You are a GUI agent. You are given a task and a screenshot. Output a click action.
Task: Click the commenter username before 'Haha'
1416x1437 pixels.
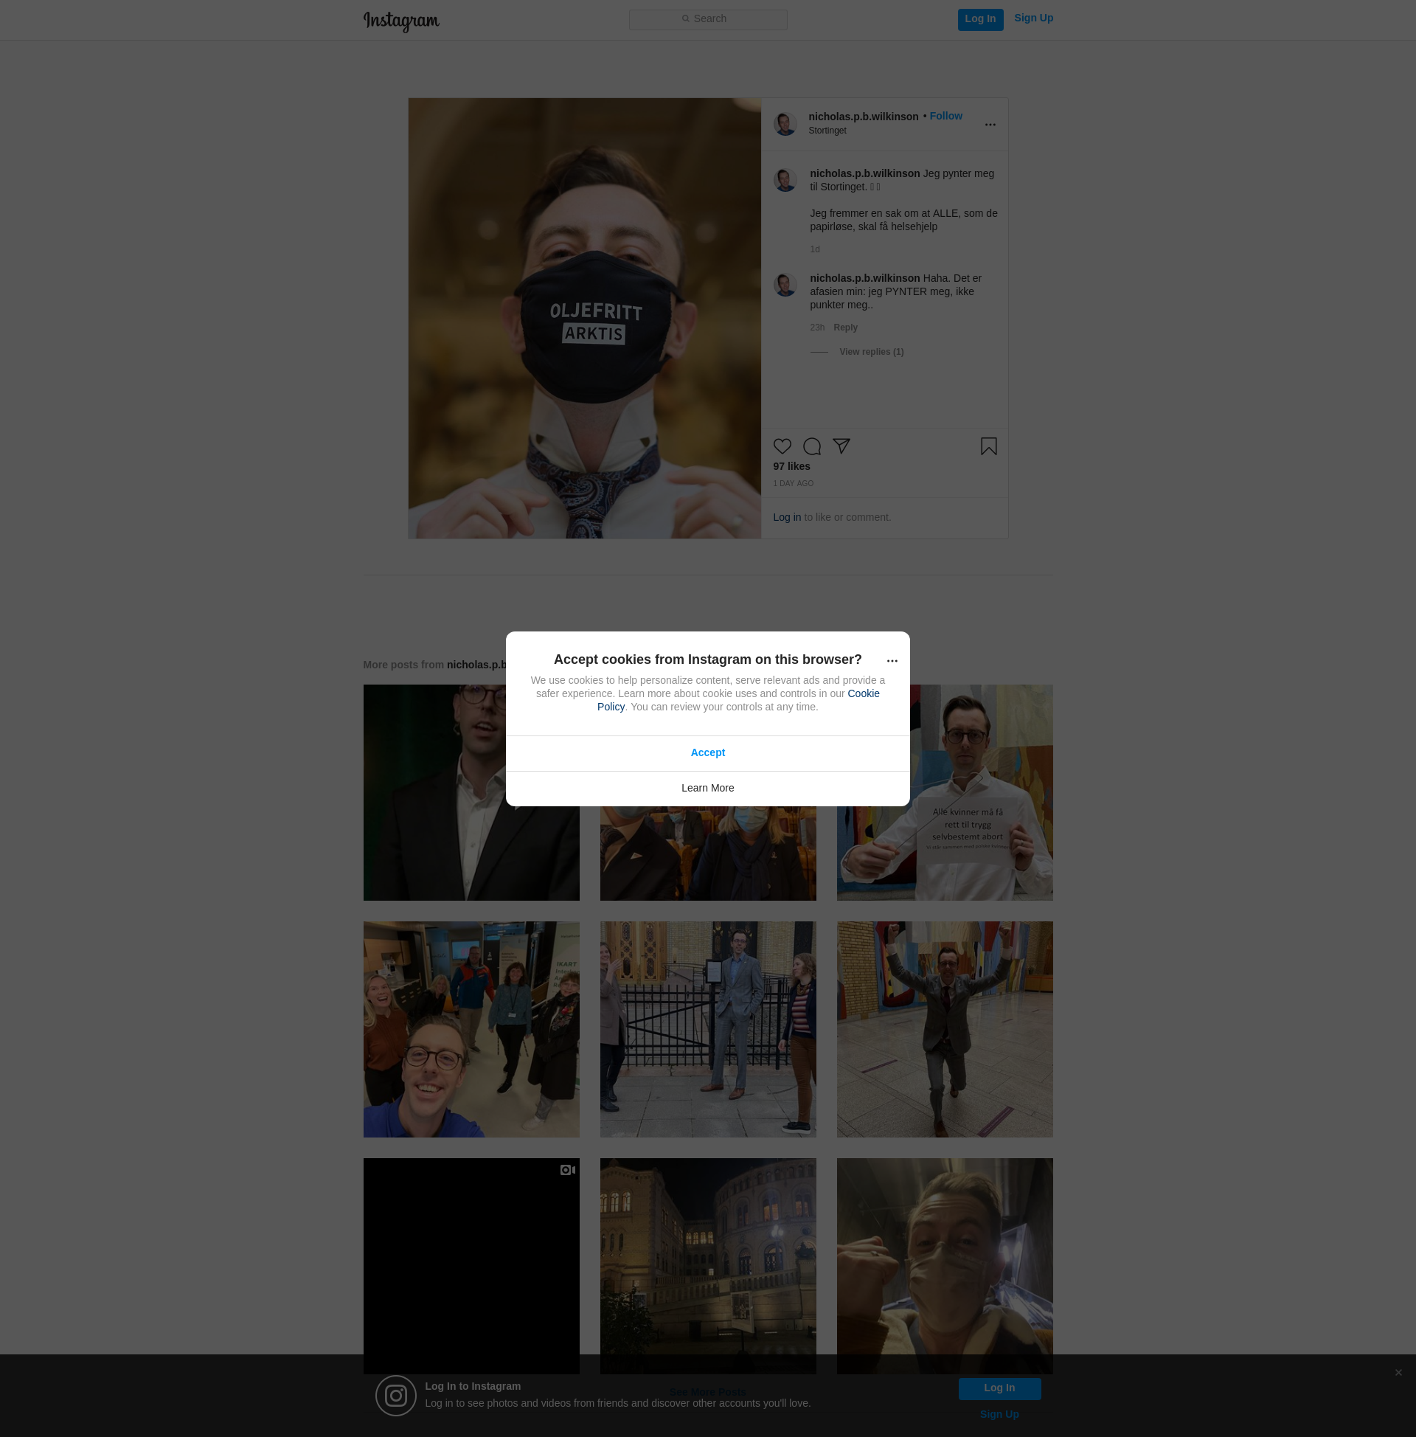click(x=864, y=279)
